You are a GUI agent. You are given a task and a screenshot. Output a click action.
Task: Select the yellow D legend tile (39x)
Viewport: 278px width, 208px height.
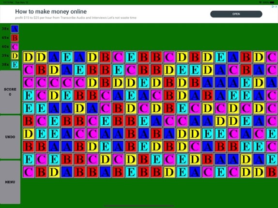coord(15,56)
